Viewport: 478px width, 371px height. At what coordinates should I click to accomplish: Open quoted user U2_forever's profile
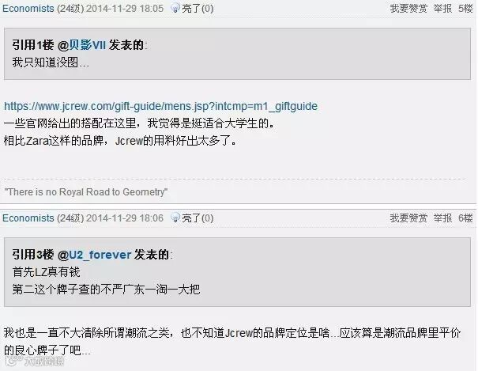click(100, 255)
